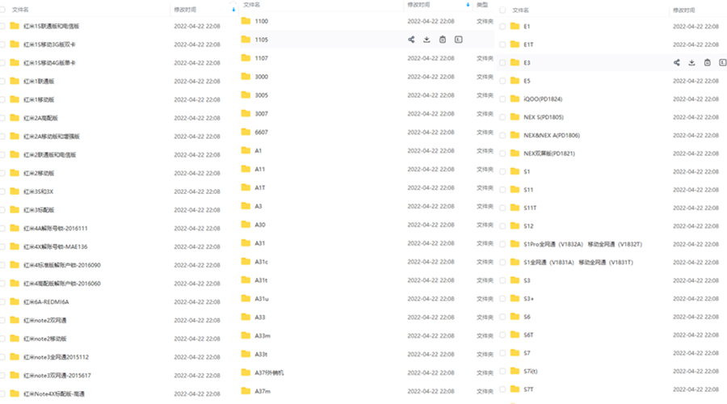Viewport: 727px width, 404px height.
Task: Select the checkbox for folder S12
Action: click(x=502, y=226)
